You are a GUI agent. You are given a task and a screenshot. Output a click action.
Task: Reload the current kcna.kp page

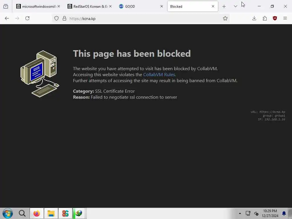(27, 18)
